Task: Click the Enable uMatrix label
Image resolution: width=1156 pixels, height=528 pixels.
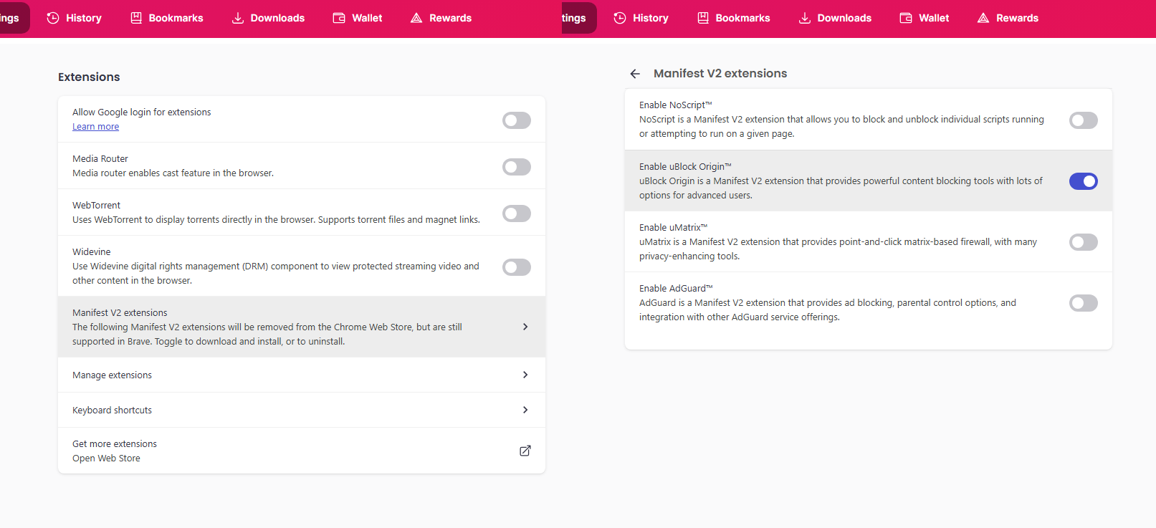Action: point(673,228)
